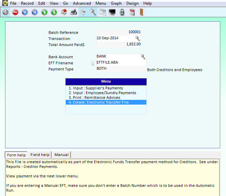Viewport: 226px width, 196px height.
Task: Click the green down arrow icon
Action: [54, 12]
